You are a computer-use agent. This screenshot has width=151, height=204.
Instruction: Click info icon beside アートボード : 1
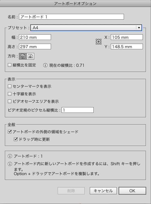10,156
